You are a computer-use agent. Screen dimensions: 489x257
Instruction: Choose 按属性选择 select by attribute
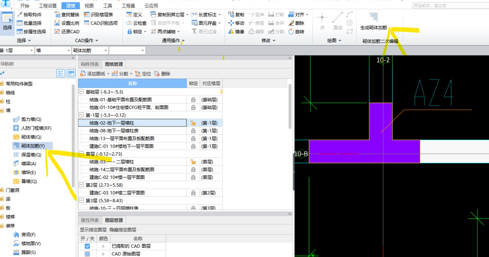coord(31,32)
